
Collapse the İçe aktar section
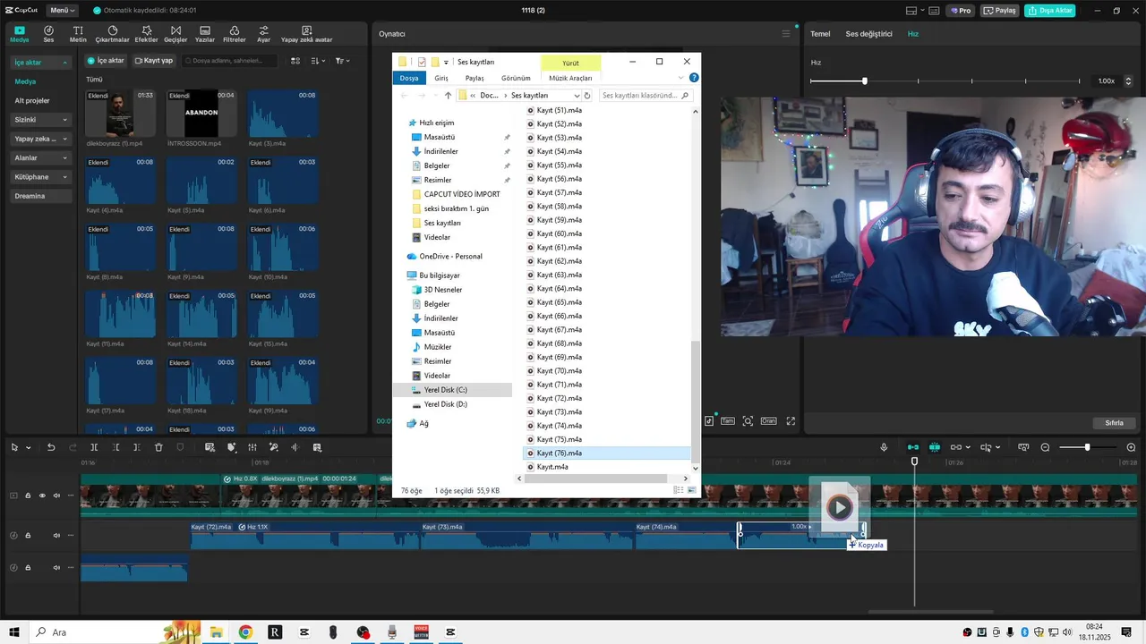(41, 63)
